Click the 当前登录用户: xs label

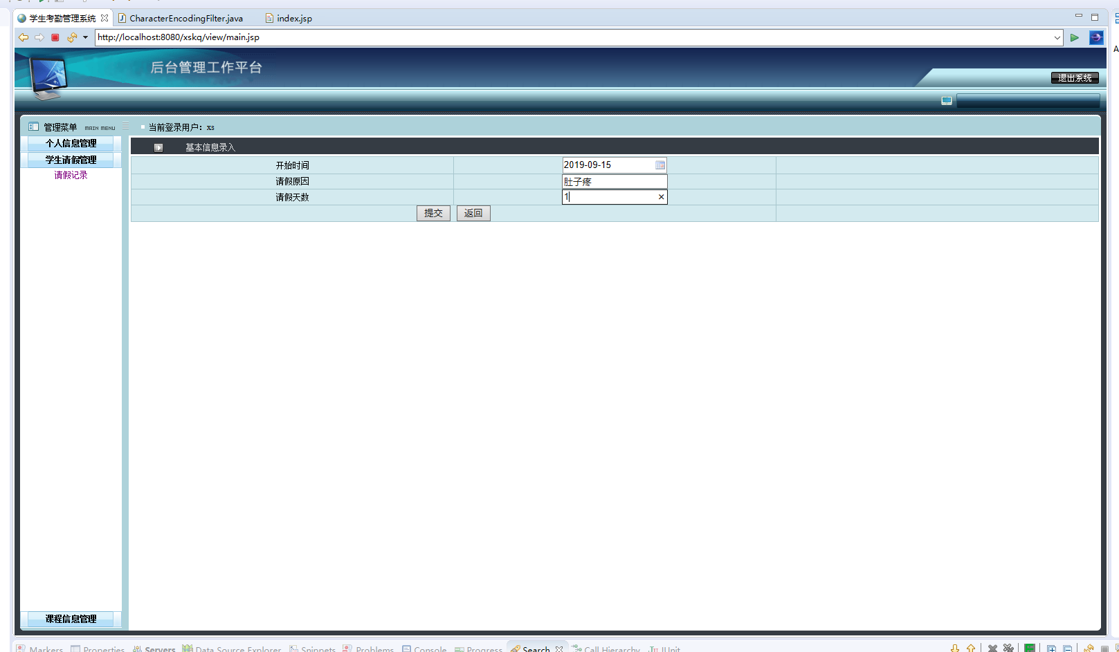click(181, 127)
